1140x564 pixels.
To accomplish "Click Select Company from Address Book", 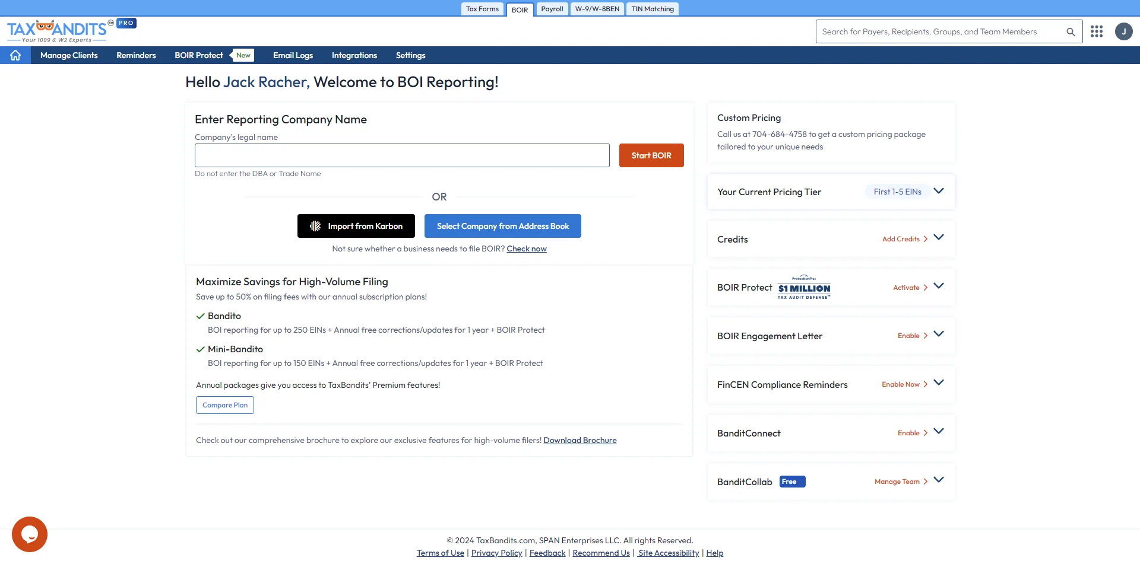I will pos(503,226).
